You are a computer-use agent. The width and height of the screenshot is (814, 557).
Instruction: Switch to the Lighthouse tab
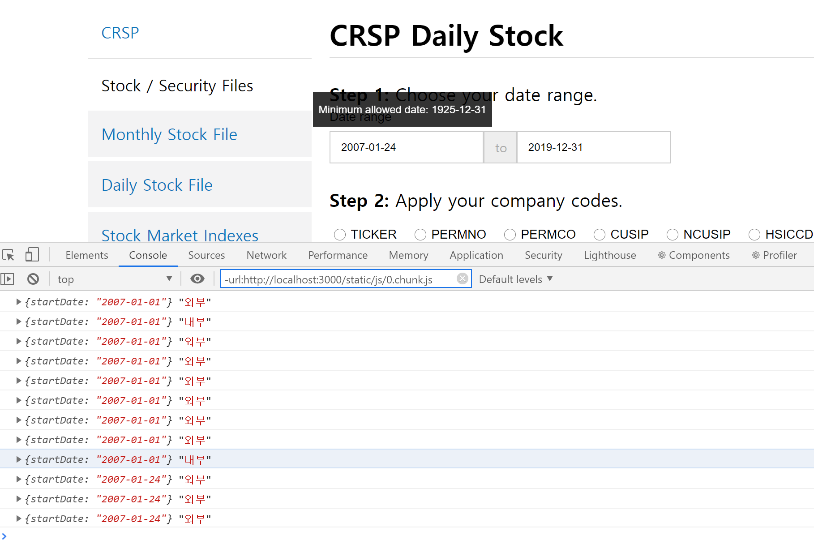tap(610, 255)
